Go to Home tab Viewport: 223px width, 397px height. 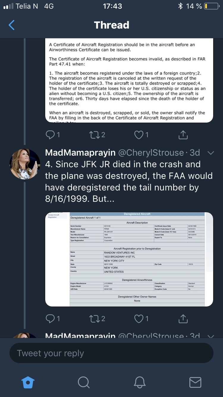pyautogui.click(x=28, y=382)
